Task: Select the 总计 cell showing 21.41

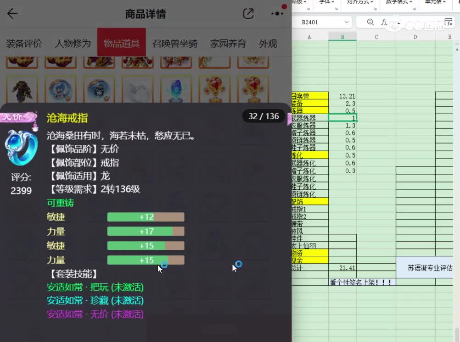Action: click(342, 268)
